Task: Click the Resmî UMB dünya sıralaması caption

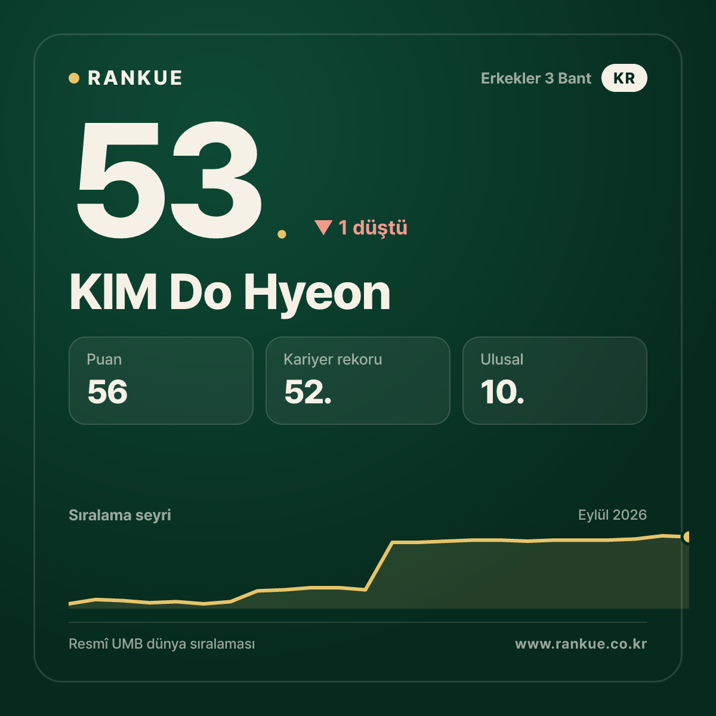Action: point(162,644)
